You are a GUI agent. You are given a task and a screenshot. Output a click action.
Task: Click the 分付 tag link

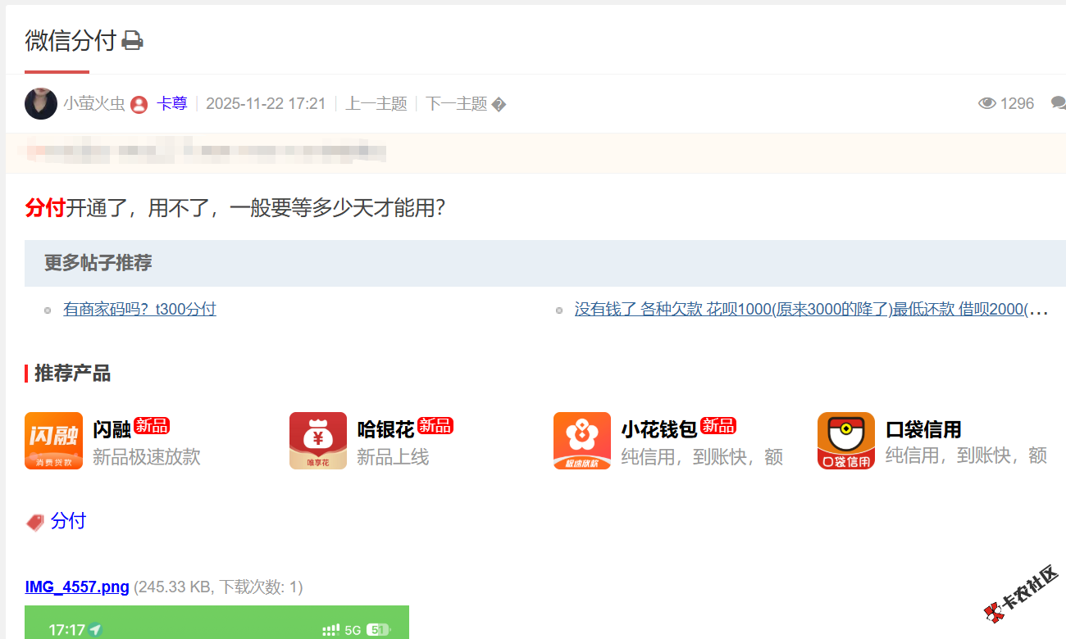[68, 521]
